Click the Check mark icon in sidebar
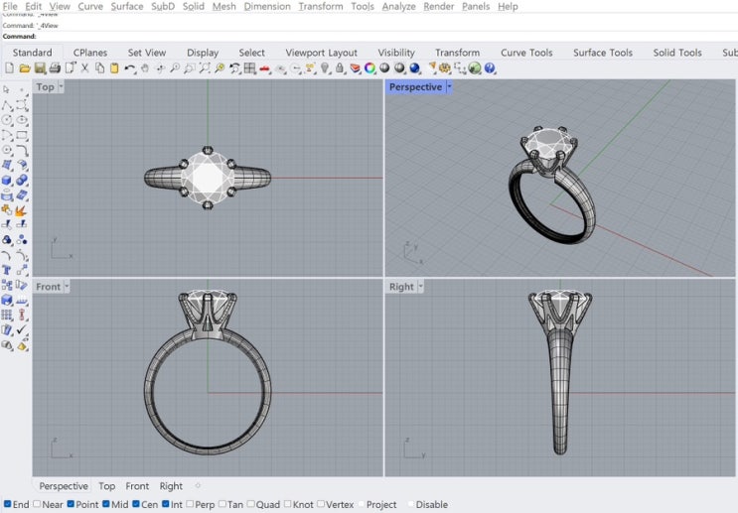The height and width of the screenshot is (513, 738). pyautogui.click(x=22, y=330)
